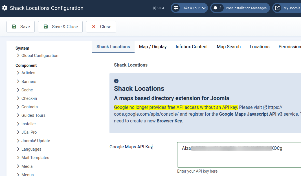This screenshot has width=301, height=176.
Task: Switch to the Map / Display tab
Action: point(153,47)
